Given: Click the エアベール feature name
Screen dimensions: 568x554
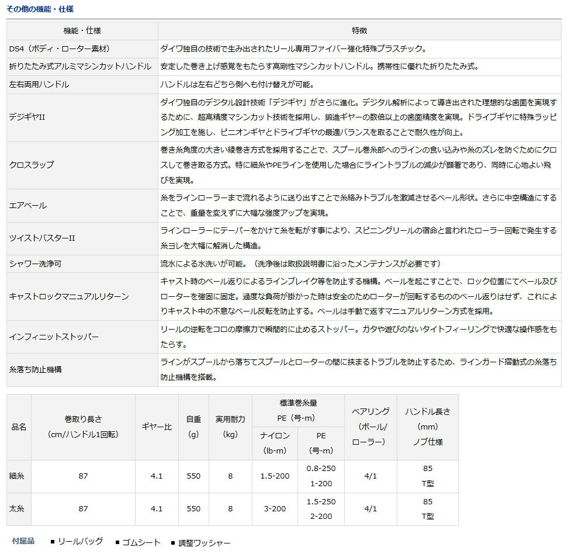Looking at the screenshot, I should tap(27, 206).
